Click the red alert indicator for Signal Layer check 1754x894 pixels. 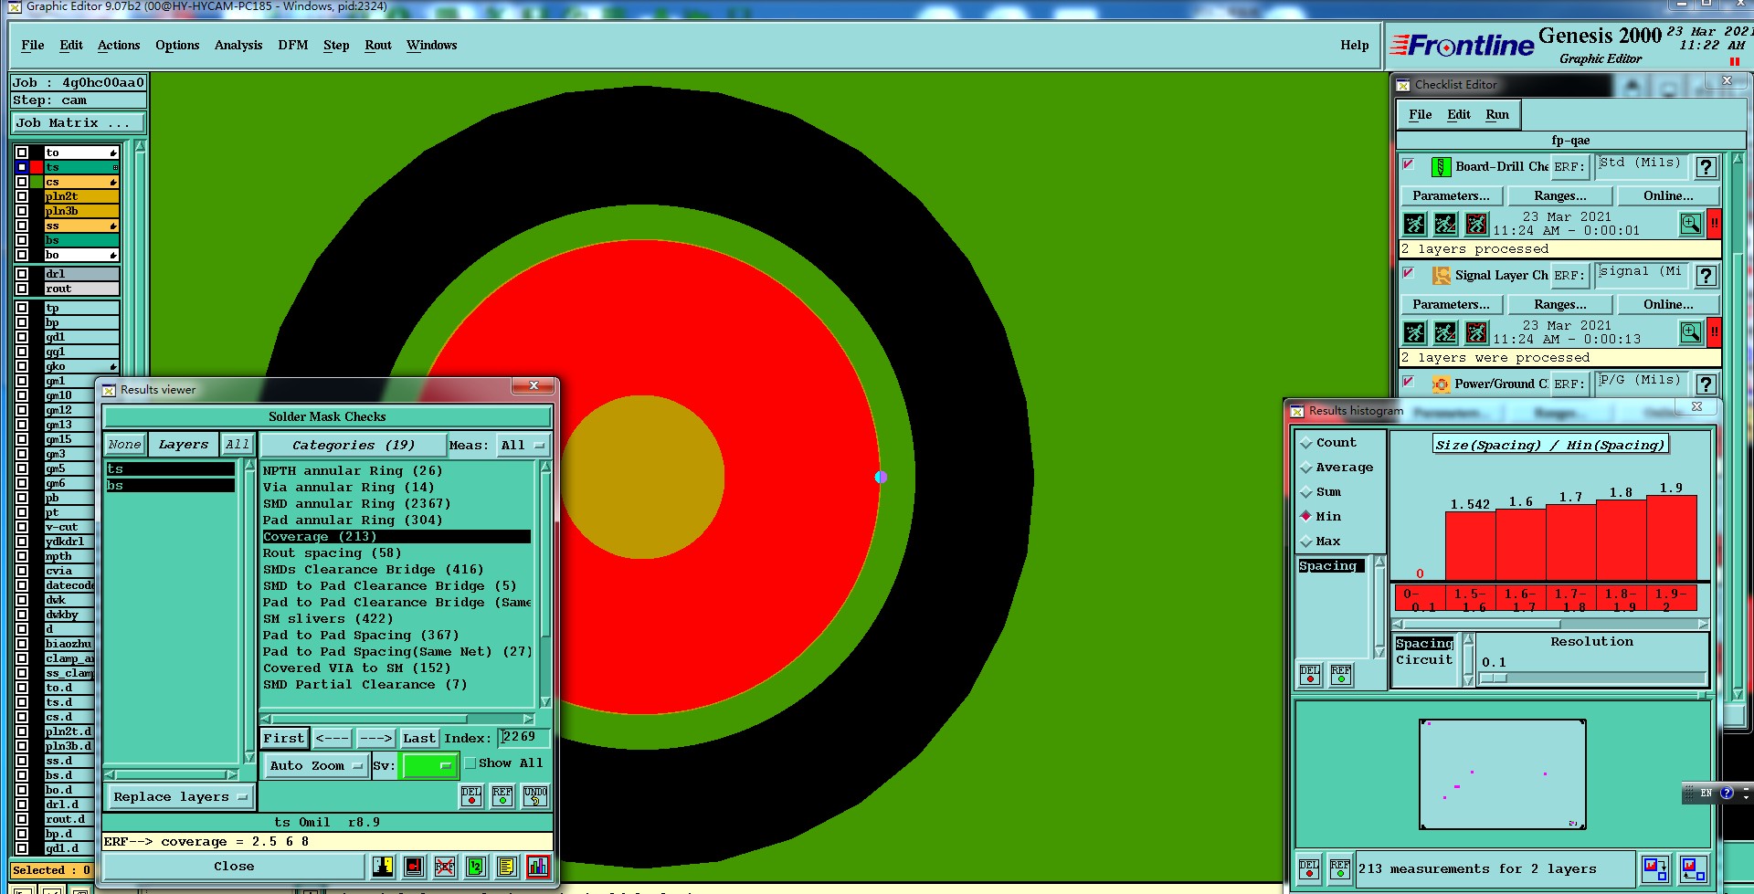coord(1715,331)
